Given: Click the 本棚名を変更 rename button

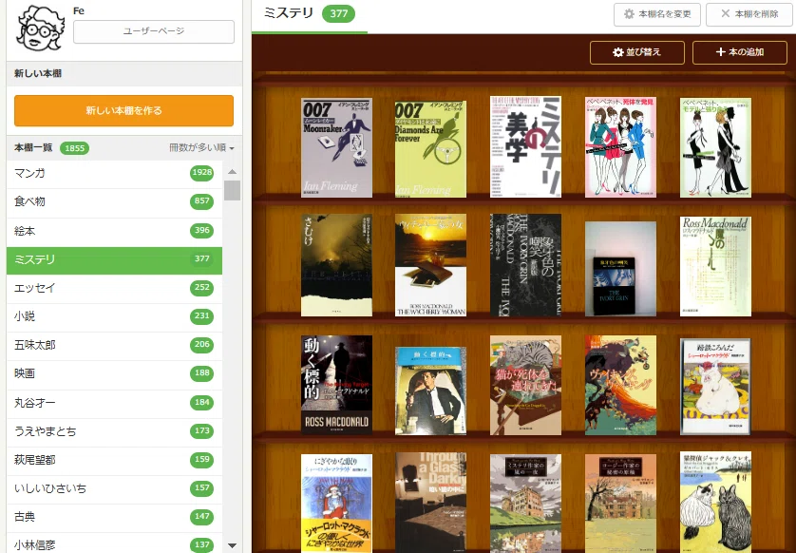Looking at the screenshot, I should pos(657,14).
